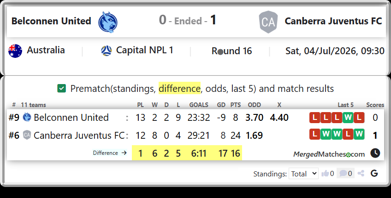Click small Belconnen United badge in standings row
The height and width of the screenshot is (198, 391).
pos(27,117)
